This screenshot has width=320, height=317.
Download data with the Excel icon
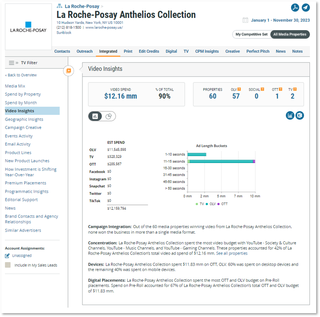300,115
